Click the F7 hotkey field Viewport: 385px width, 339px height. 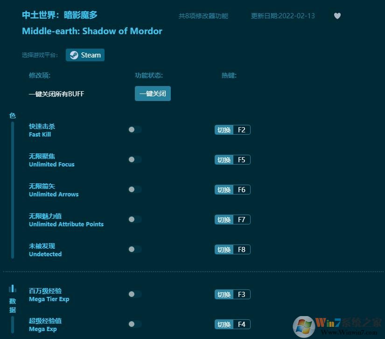pos(242,220)
